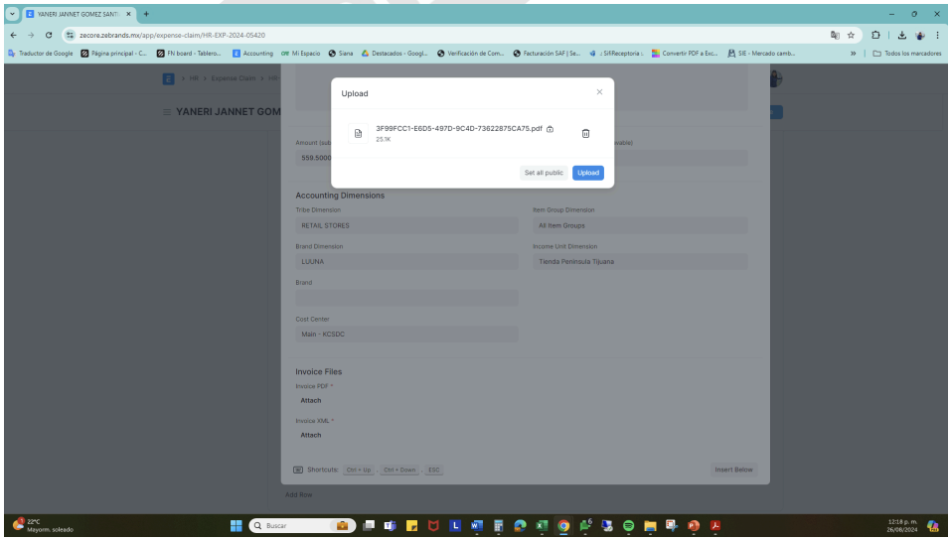
Task: Open the Chrome extensions puzzle icon
Action: 876,36
